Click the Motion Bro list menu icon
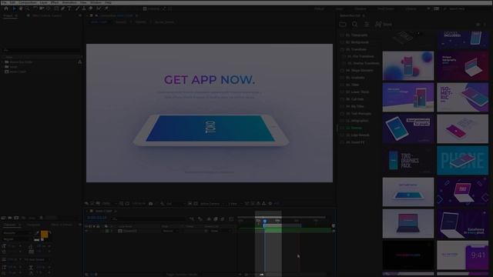Viewport: 493px width, 277px height. pos(367,24)
